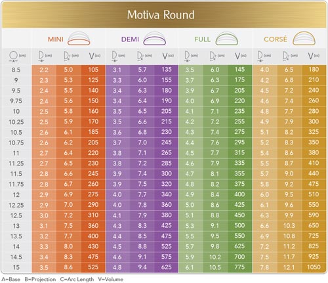Click the V=Volume legend text

pyautogui.click(x=110, y=280)
